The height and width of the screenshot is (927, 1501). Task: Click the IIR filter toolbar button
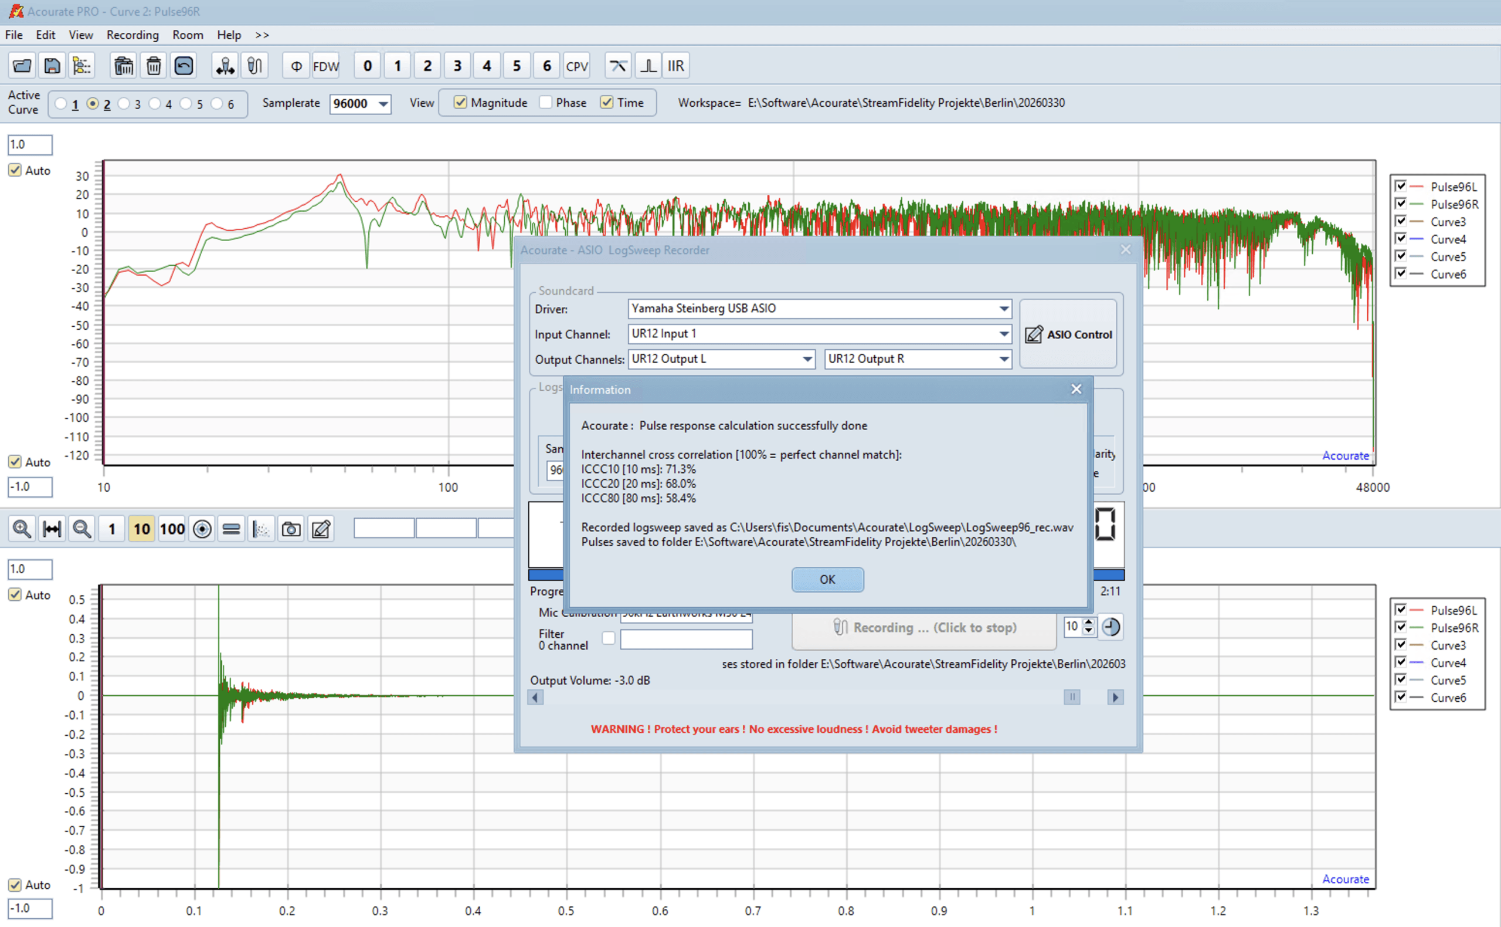[675, 66]
